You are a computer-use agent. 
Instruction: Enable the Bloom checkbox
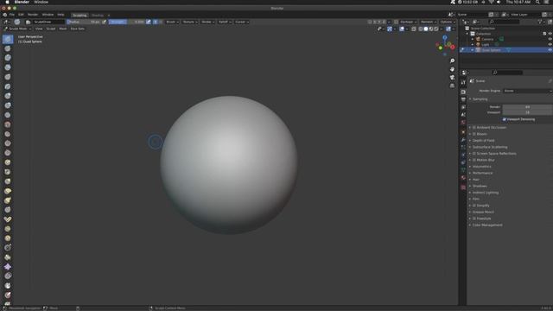pyautogui.click(x=474, y=134)
